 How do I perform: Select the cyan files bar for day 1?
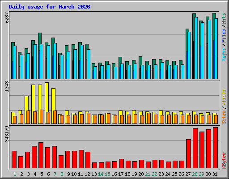[x=15, y=63]
